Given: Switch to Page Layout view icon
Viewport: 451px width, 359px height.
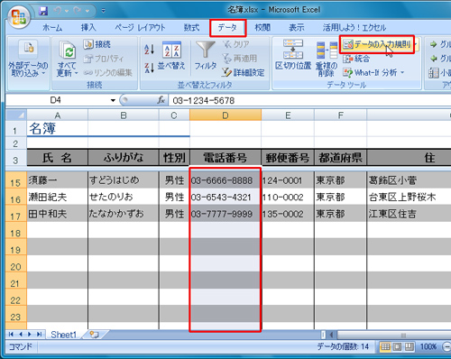Looking at the screenshot, I should coord(397,347).
